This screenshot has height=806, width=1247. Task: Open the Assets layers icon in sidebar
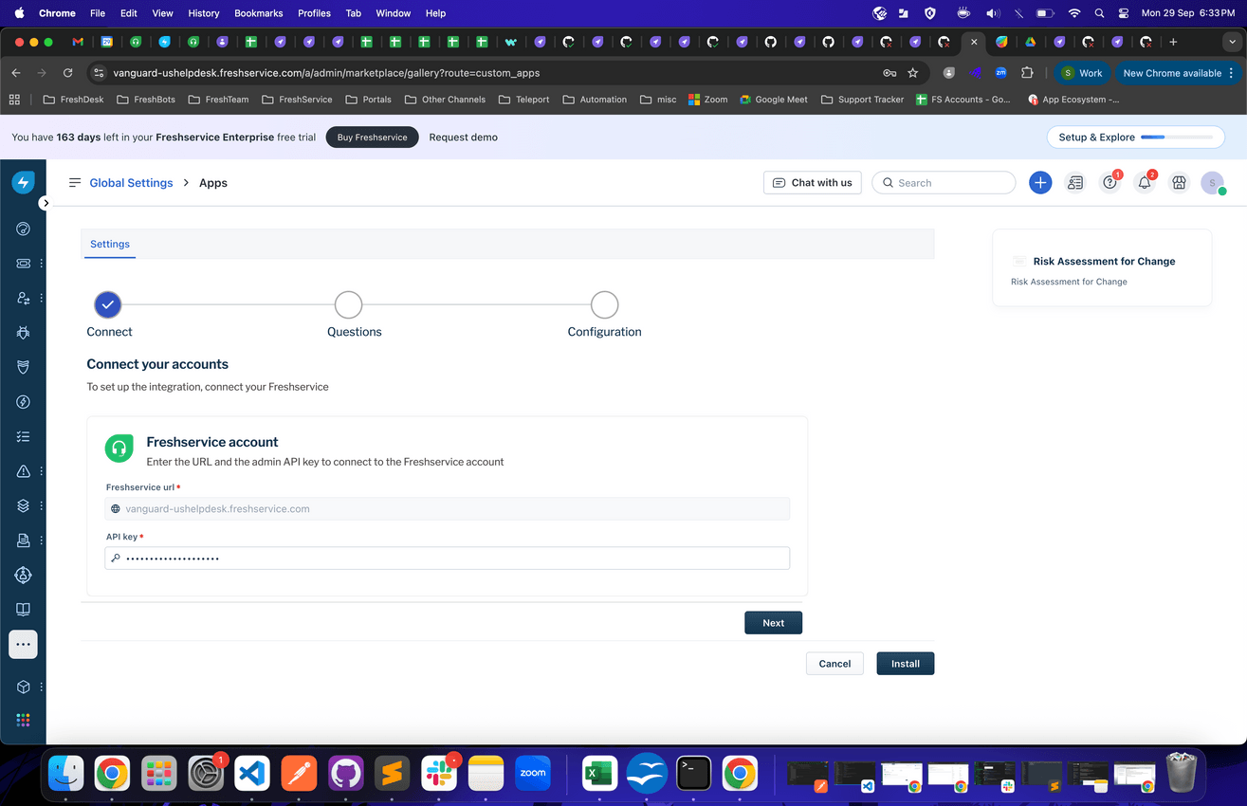pyautogui.click(x=23, y=505)
